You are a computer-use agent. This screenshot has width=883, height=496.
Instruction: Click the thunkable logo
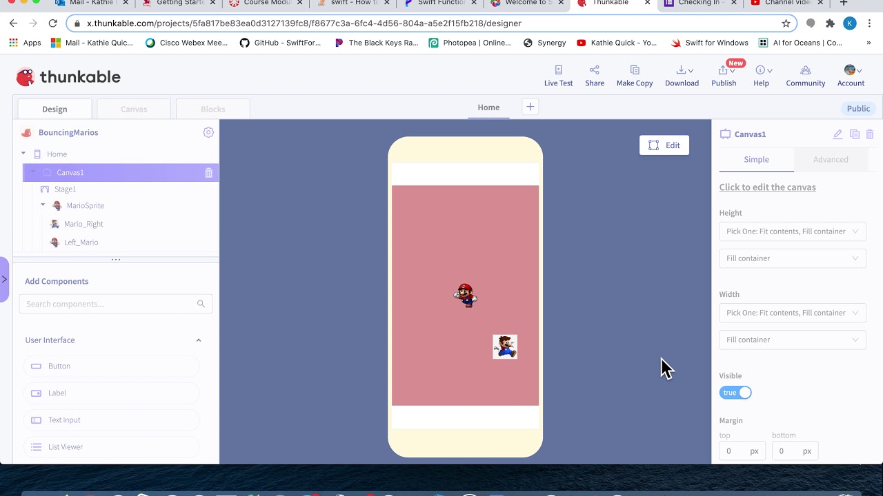pos(68,76)
